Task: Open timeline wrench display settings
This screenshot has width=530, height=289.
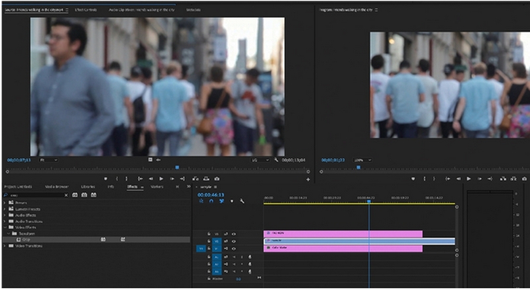Action: pyautogui.click(x=242, y=201)
